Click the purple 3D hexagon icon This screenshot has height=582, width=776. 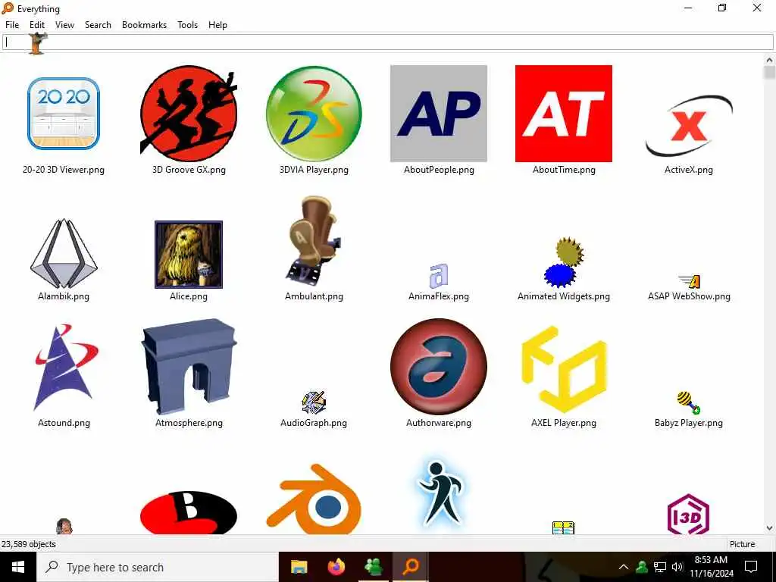(688, 514)
